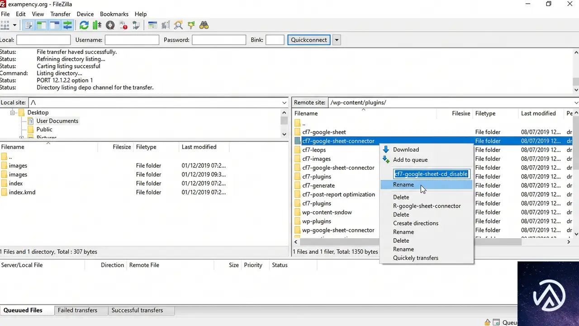Select the cf7-images remote folder
The height and width of the screenshot is (326, 579).
316,159
